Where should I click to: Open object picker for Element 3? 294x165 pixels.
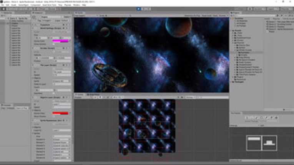coord(70,149)
